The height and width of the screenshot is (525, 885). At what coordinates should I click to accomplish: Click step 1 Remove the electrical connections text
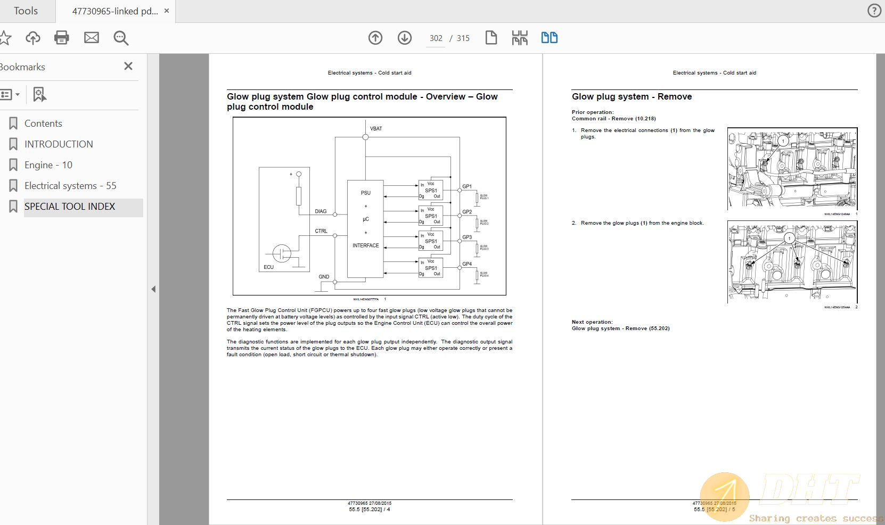[648, 134]
